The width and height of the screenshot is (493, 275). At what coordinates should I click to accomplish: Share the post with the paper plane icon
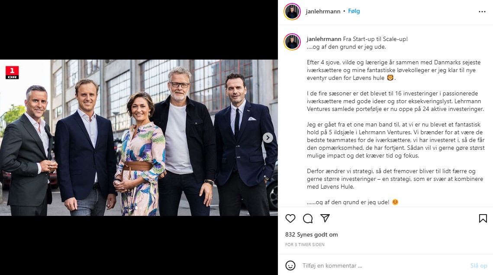click(325, 218)
